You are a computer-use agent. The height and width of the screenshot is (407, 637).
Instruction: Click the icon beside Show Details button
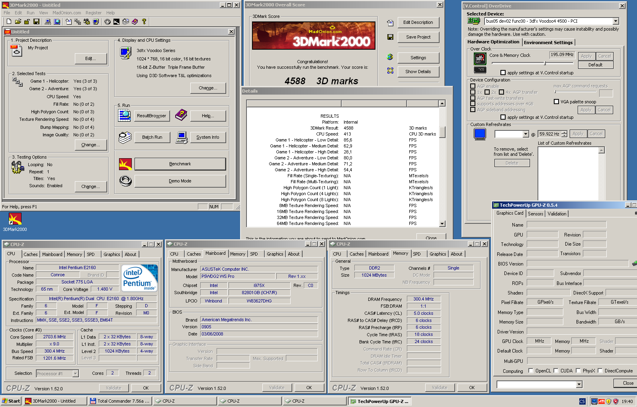click(390, 71)
